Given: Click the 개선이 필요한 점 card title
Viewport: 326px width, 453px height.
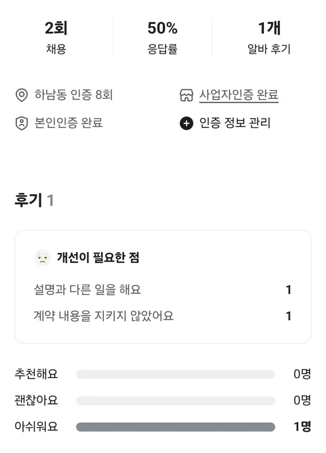Looking at the screenshot, I should click(x=98, y=258).
